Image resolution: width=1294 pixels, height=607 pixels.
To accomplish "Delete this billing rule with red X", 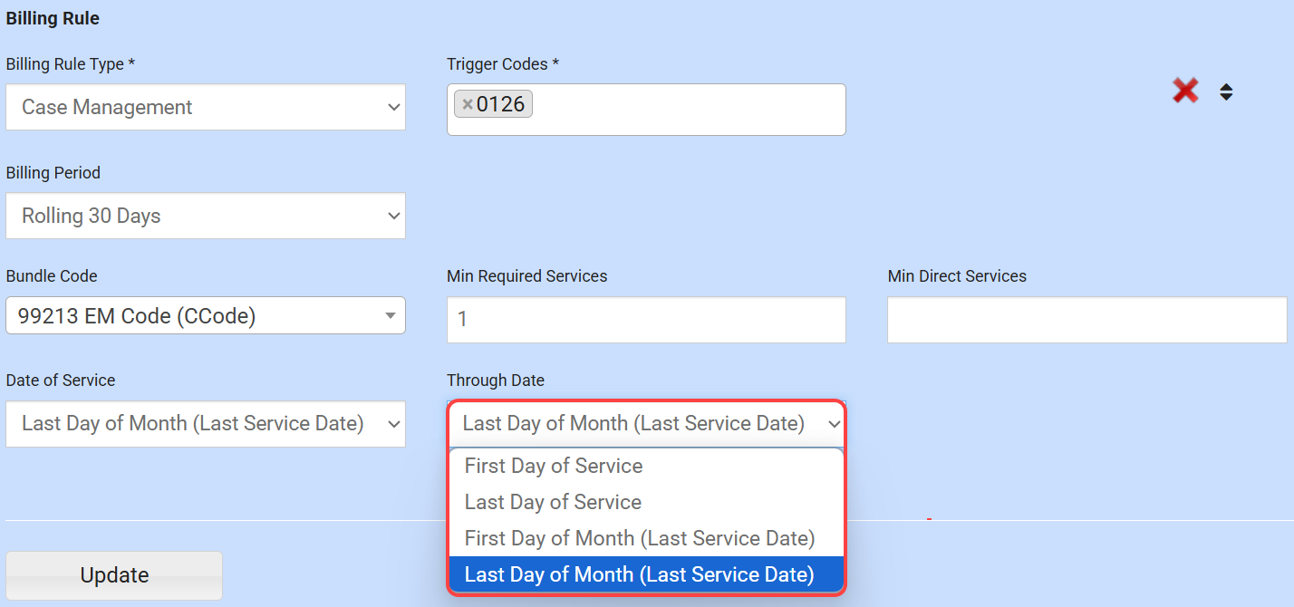I will [x=1185, y=91].
